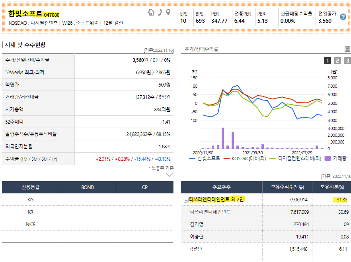
Task: Switch to chart page 1
Action: 327,61
